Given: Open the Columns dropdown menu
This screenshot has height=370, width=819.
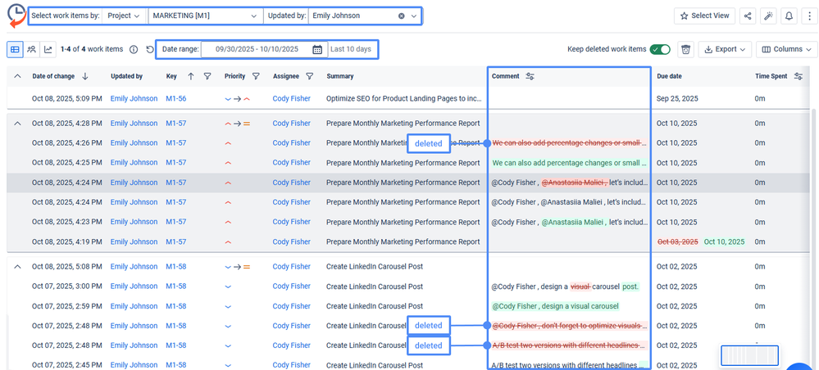Looking at the screenshot, I should coord(786,49).
